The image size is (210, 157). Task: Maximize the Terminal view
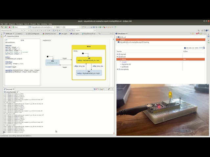113,89
